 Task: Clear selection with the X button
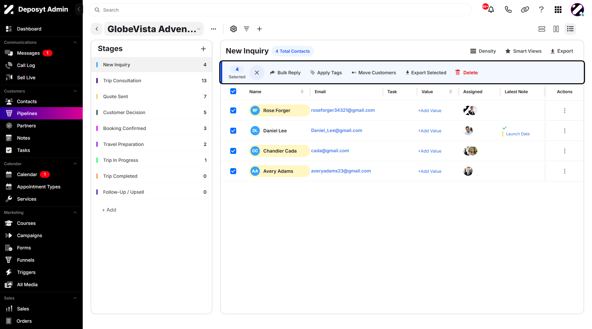pyautogui.click(x=257, y=72)
